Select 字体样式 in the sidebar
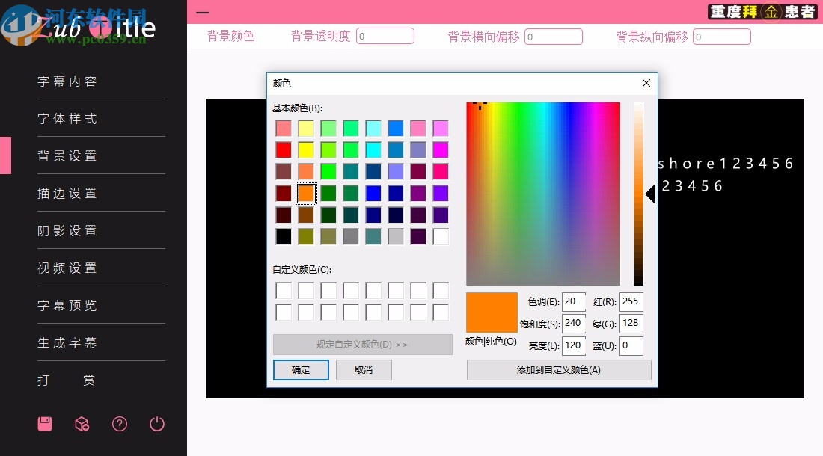This screenshot has height=456, width=823. point(67,118)
